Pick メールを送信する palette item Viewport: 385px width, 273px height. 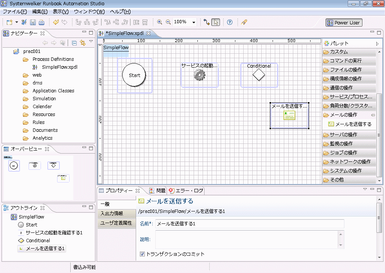350,124
